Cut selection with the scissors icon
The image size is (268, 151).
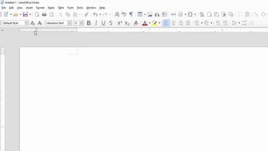pos(60,14)
